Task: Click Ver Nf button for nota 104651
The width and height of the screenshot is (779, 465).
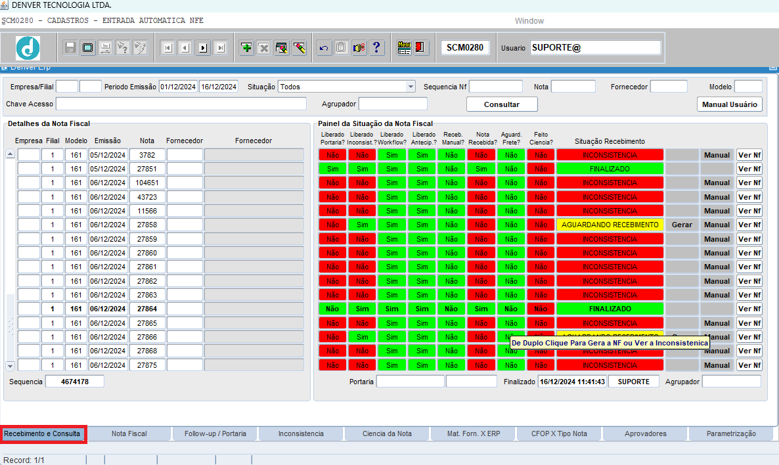Action: coord(749,183)
